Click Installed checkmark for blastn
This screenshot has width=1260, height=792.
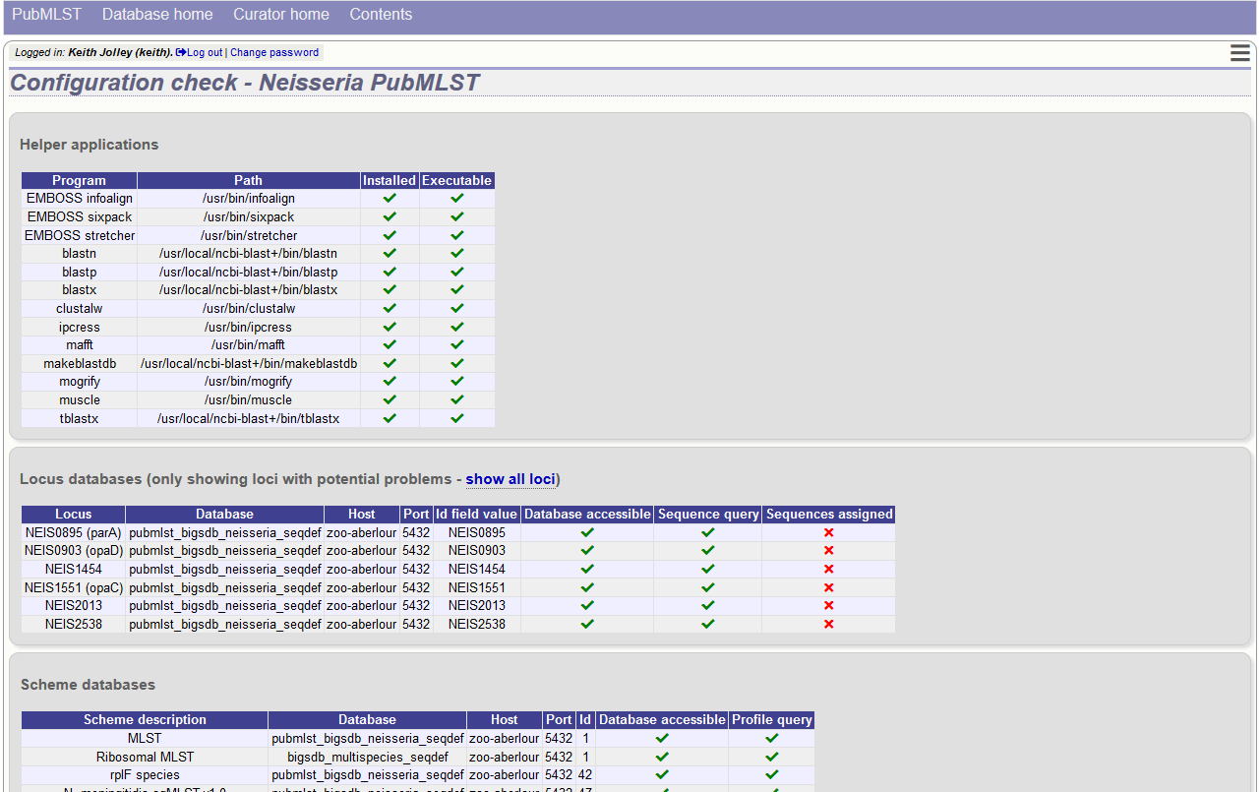390,253
